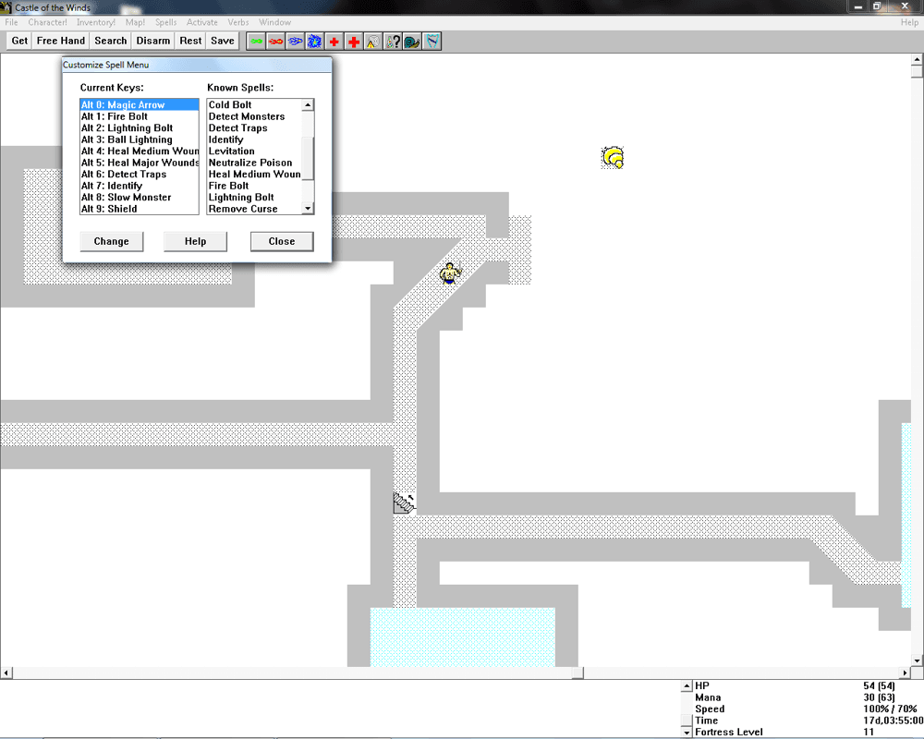Select Identify in Known Spells list
Screen dimensions: 924x739
[255, 139]
